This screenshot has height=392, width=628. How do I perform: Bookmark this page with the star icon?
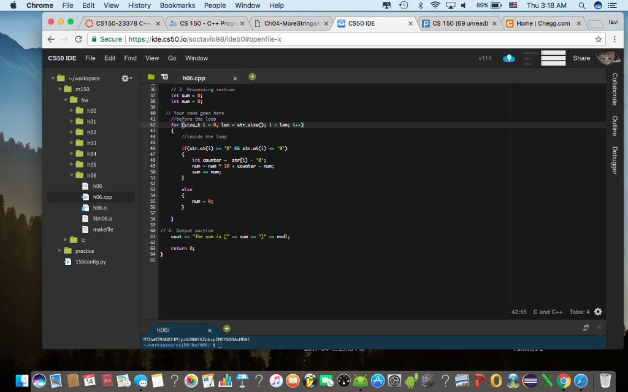pyautogui.click(x=599, y=39)
